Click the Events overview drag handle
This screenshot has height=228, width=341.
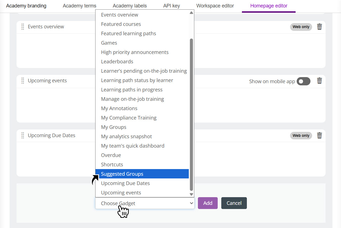coord(22,26)
